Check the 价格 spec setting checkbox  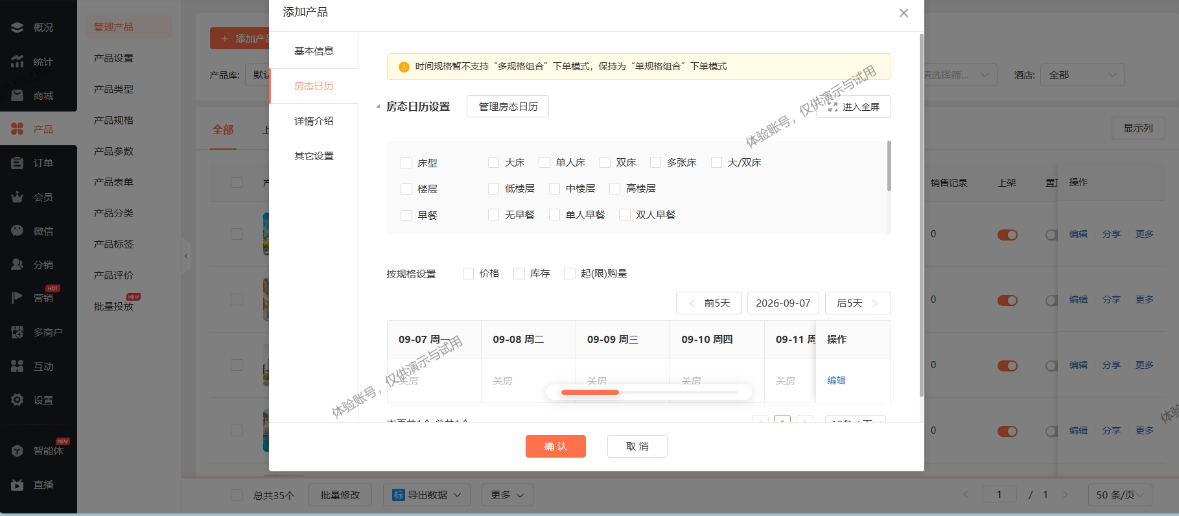[x=469, y=274]
